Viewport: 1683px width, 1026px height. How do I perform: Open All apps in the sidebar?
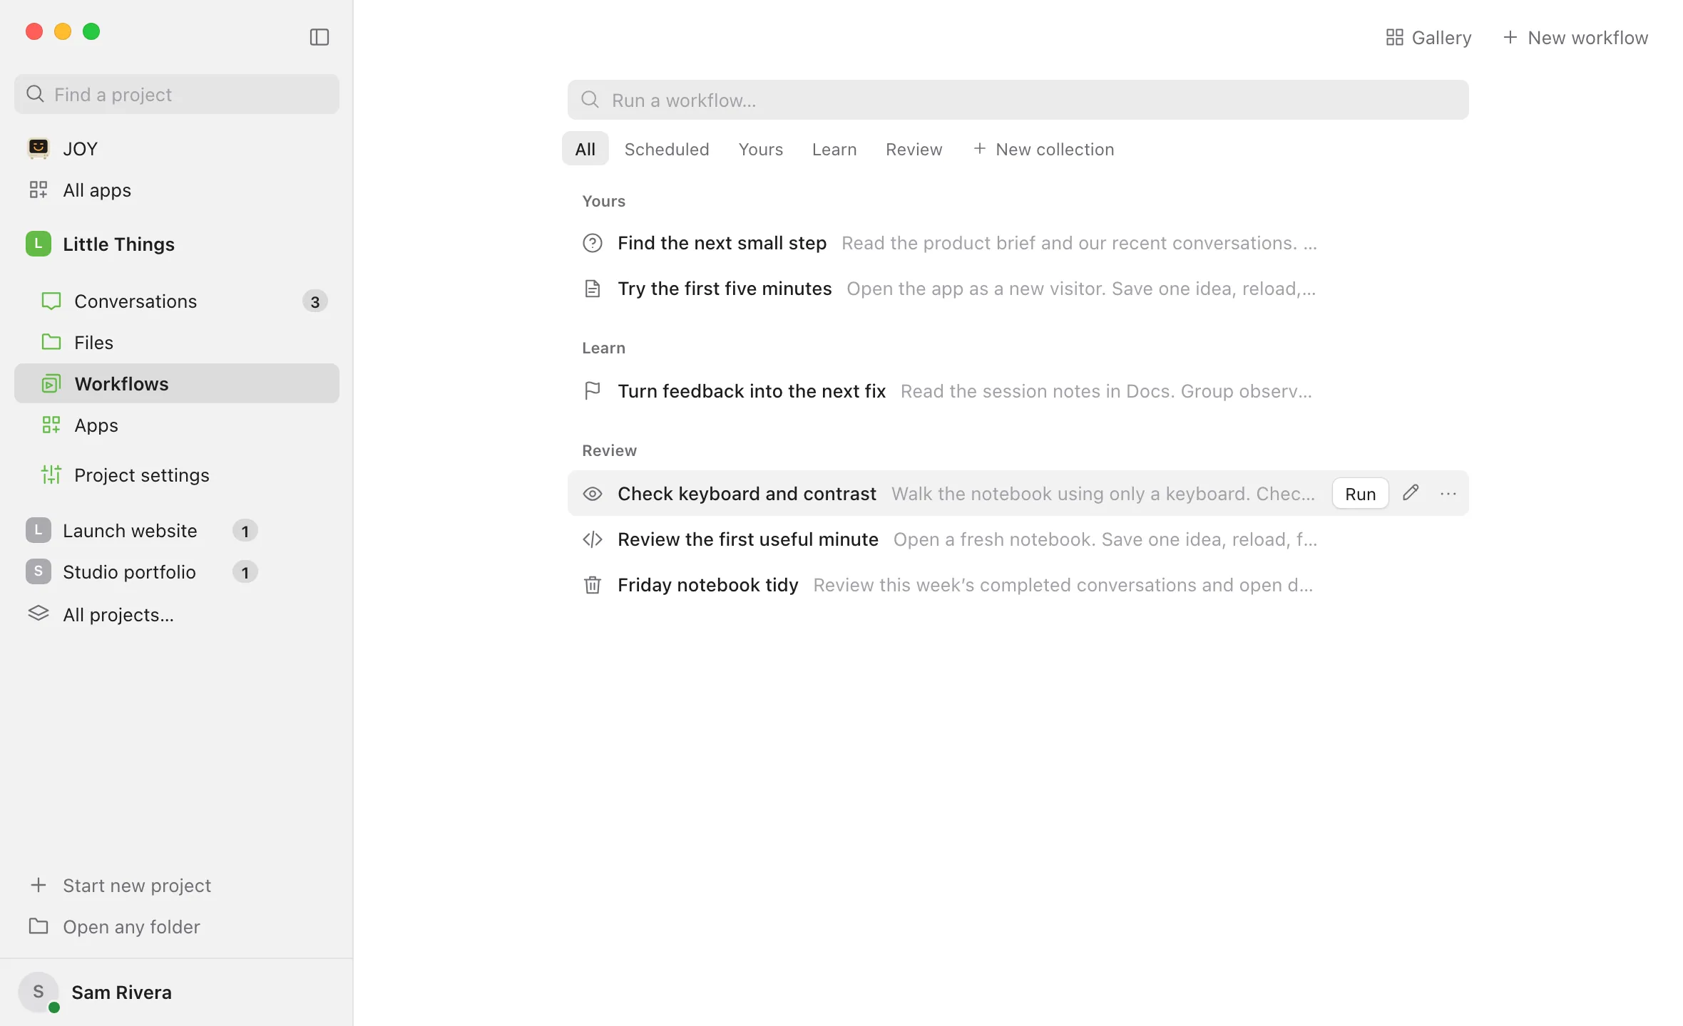click(x=176, y=190)
